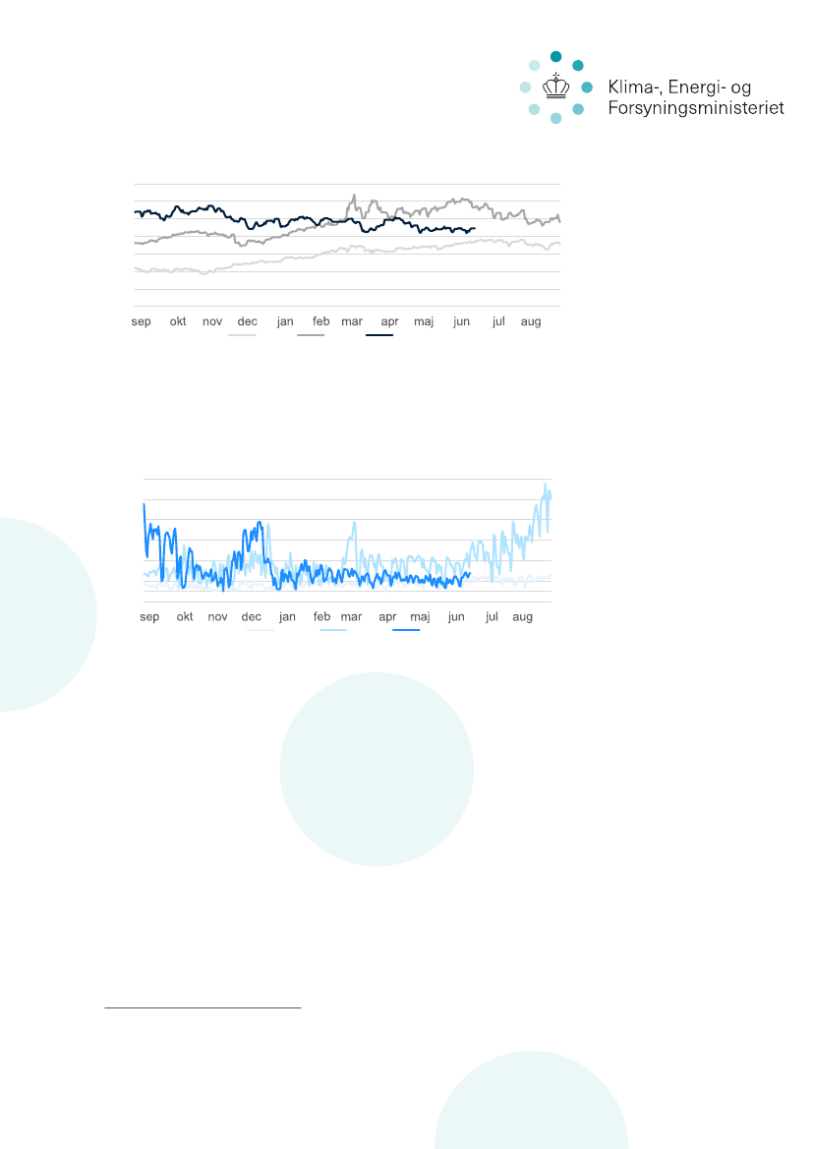813x1149 pixels.
Task: Click the 'jul' label on bottom chart
Action: [x=493, y=617]
